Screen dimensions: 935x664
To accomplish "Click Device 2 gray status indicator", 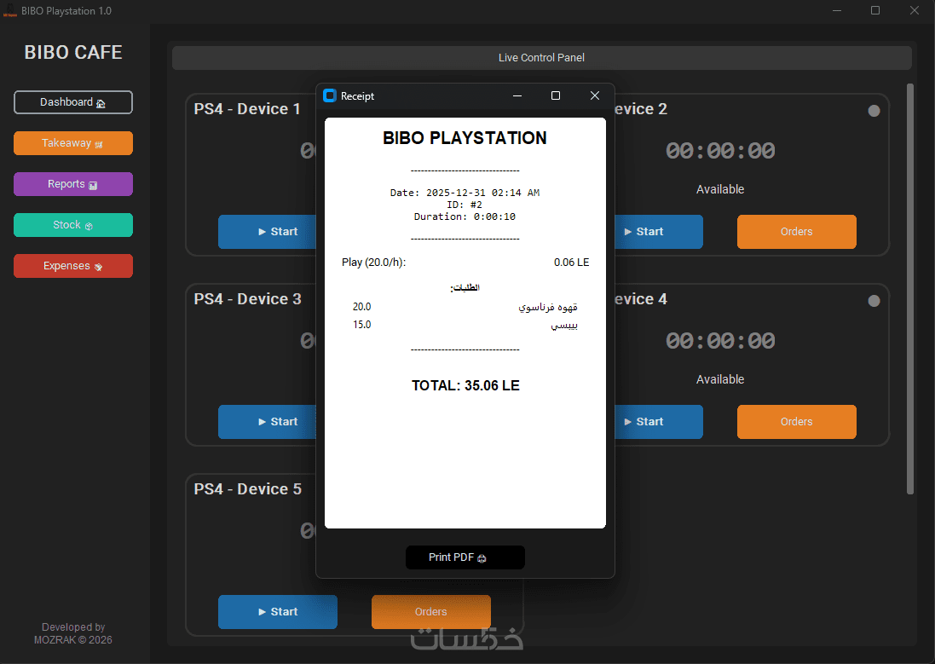I will tap(874, 110).
